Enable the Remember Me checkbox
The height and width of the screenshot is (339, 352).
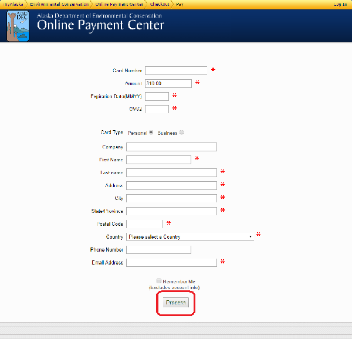click(x=159, y=281)
